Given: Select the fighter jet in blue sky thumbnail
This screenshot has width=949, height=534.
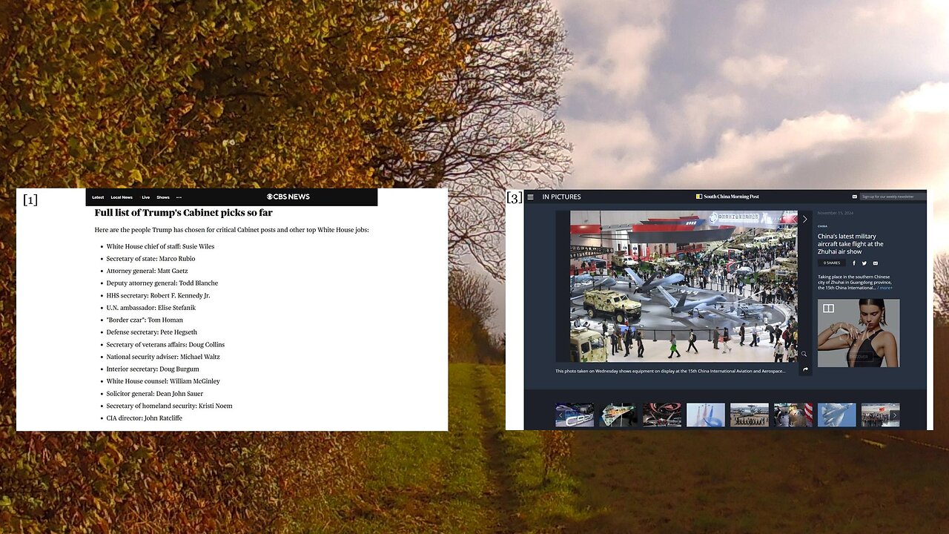Looking at the screenshot, I should click(x=837, y=415).
